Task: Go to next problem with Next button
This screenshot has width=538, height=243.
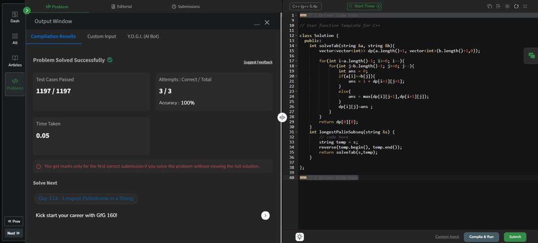Action: [x=14, y=233]
